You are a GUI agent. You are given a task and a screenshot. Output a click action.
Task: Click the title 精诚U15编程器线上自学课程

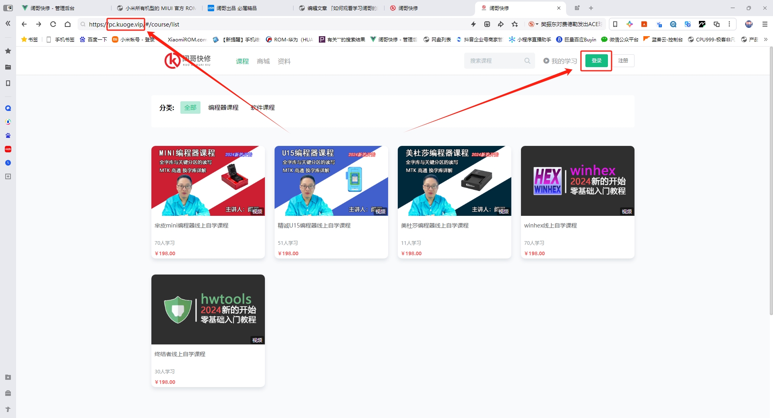[x=314, y=225]
